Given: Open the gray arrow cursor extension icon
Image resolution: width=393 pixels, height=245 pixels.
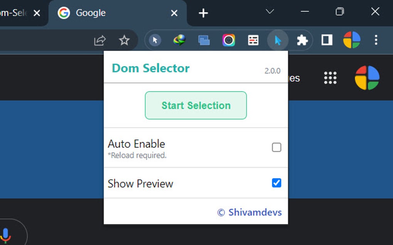Looking at the screenshot, I should (154, 40).
